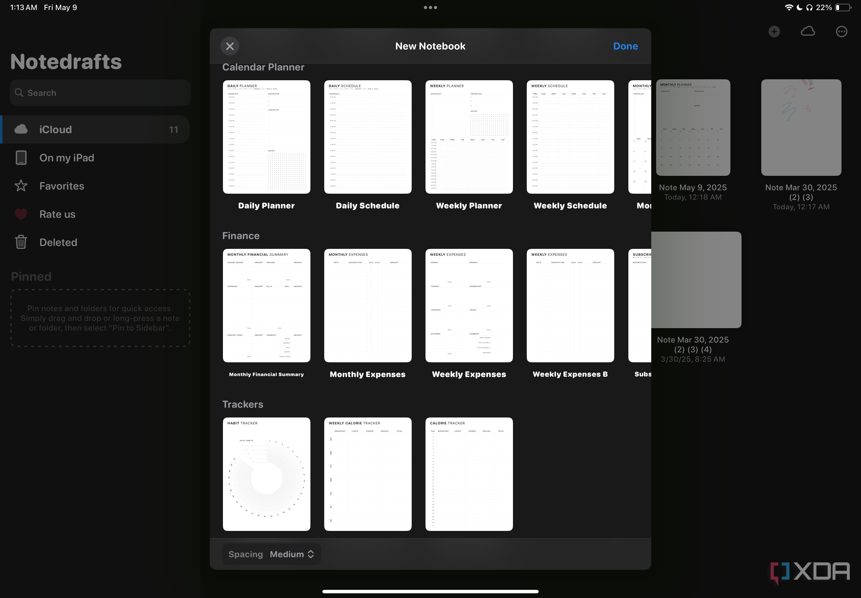Open the Rate us heart option
The height and width of the screenshot is (598, 861).
[21, 214]
